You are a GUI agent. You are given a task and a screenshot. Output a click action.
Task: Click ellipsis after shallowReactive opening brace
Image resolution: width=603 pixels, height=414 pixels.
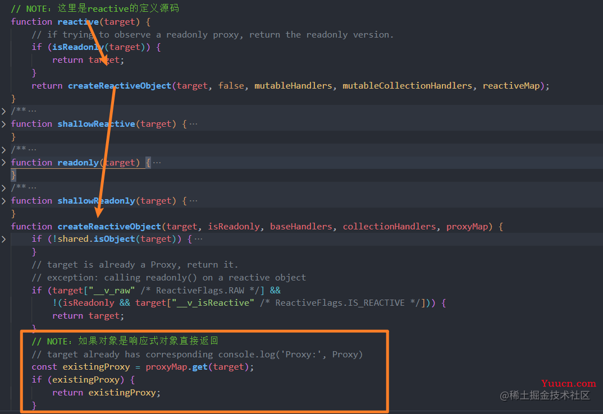(x=194, y=124)
